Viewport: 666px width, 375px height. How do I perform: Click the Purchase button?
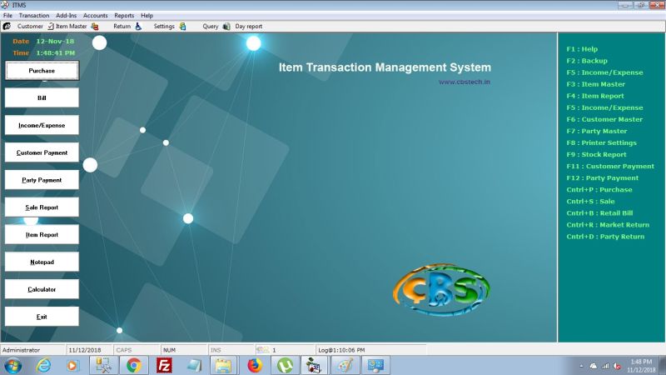click(42, 71)
